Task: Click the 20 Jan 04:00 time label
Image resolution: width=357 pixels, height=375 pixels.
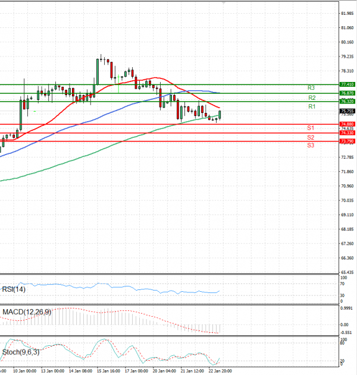Action: pyautogui.click(x=164, y=371)
